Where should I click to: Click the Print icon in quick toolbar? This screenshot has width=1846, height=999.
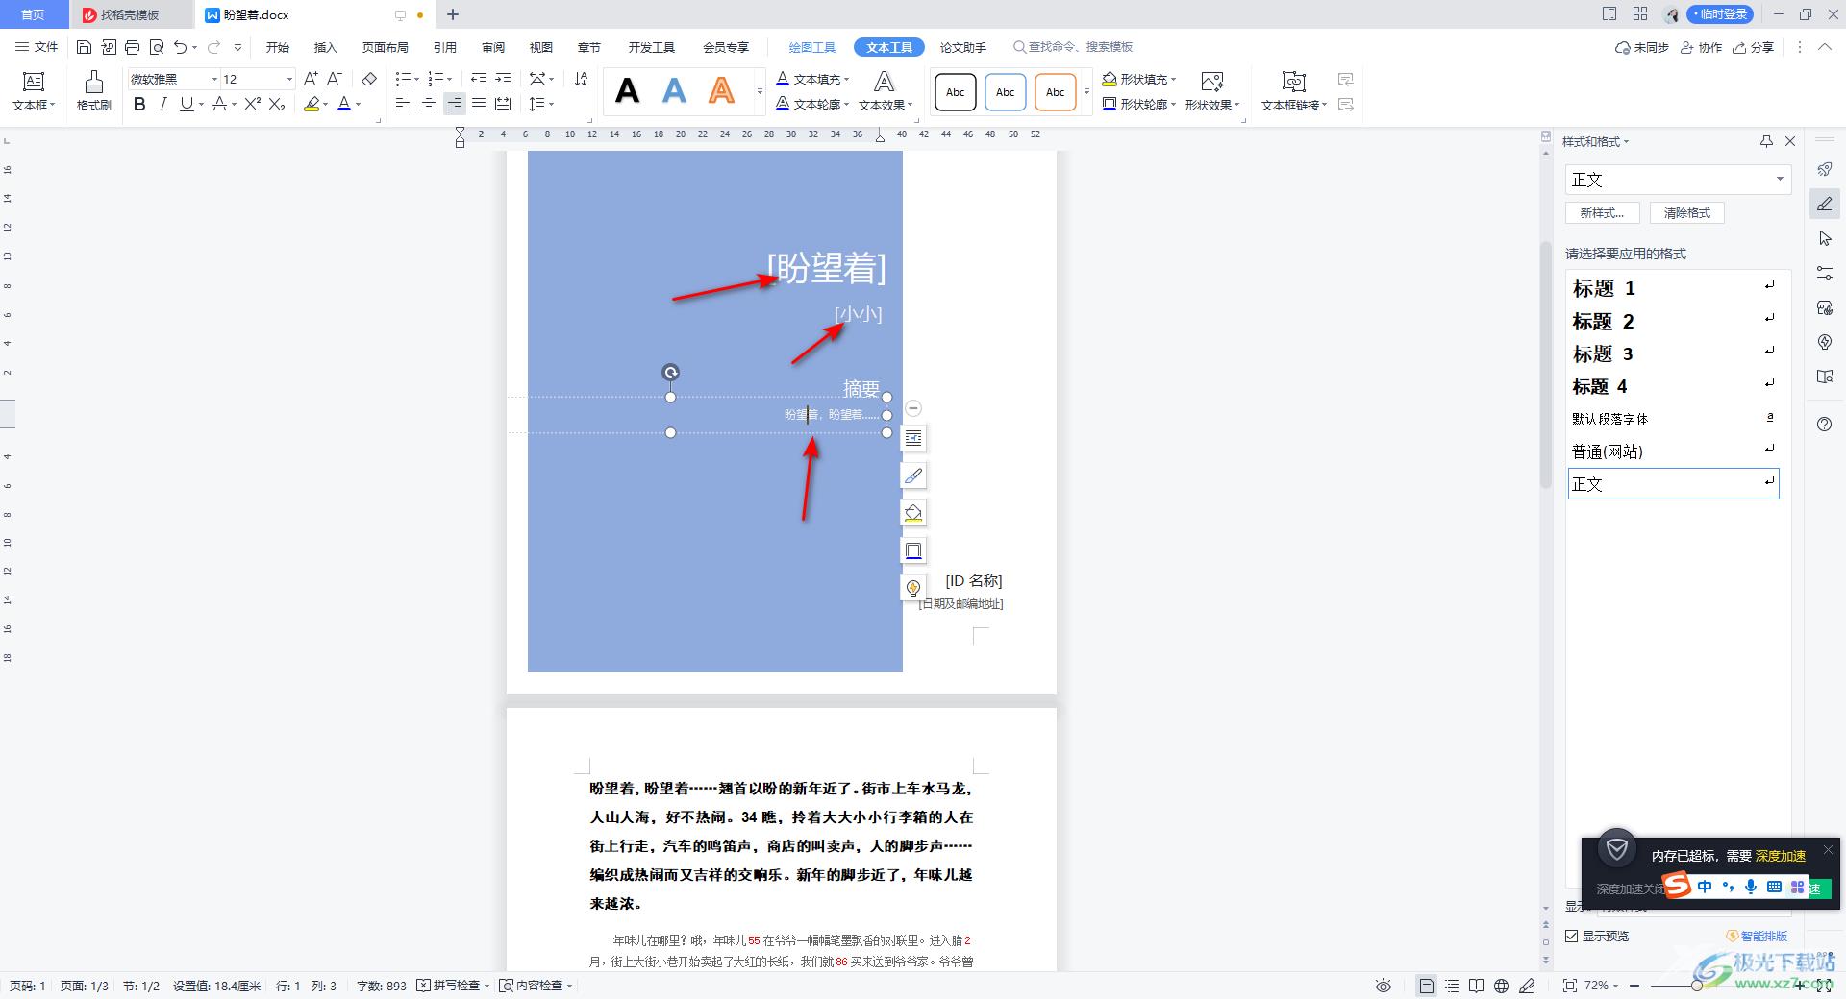132,47
